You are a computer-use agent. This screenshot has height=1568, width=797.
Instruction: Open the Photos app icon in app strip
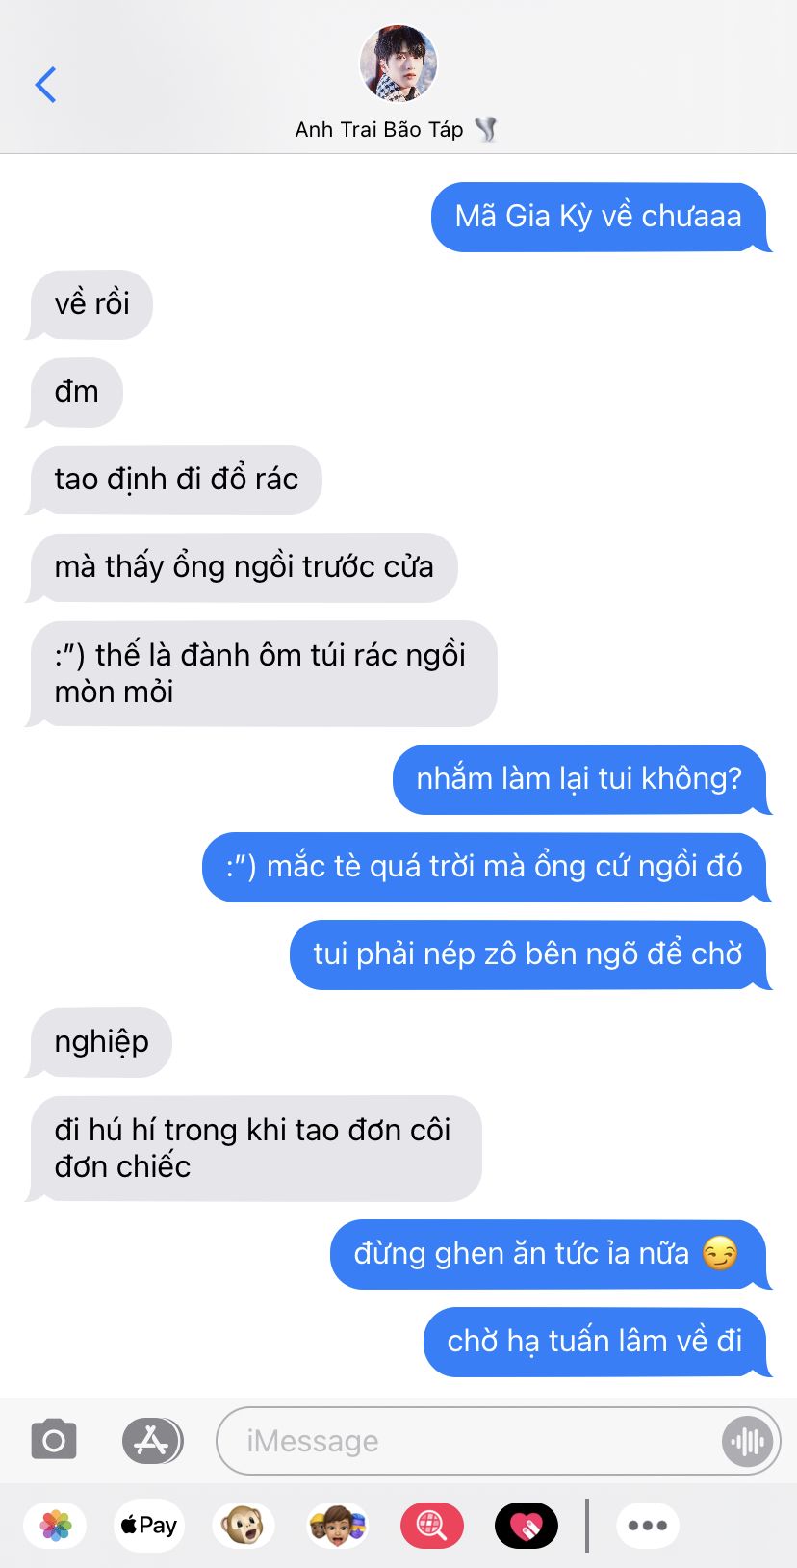(x=56, y=1526)
